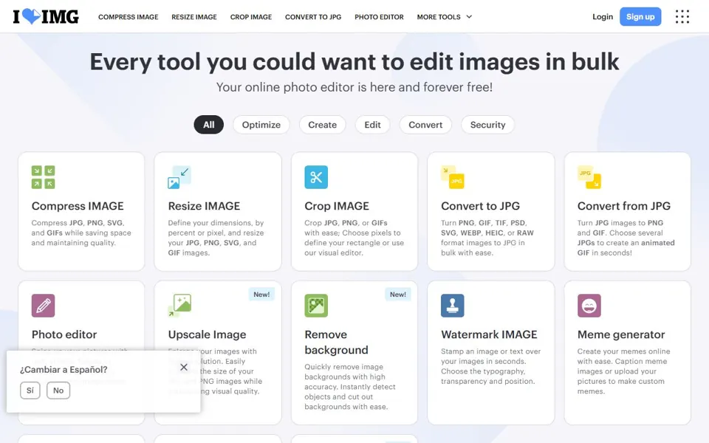Screen dimensions: 709x443
Task: Click the Login link
Action: click(x=603, y=17)
